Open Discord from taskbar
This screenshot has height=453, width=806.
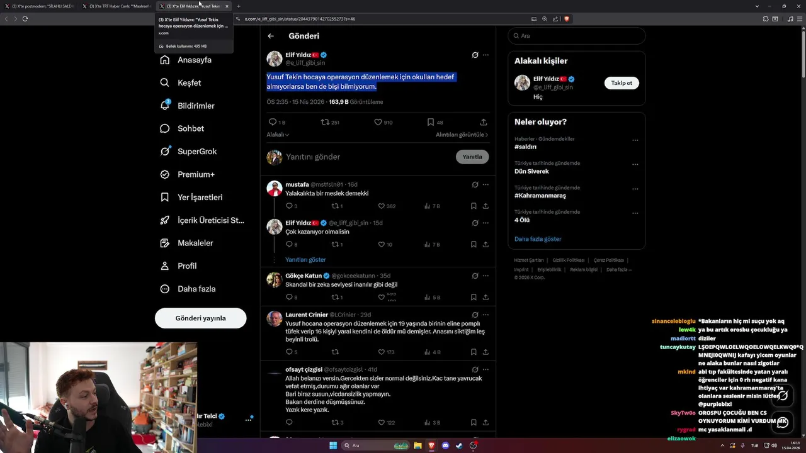(x=445, y=445)
